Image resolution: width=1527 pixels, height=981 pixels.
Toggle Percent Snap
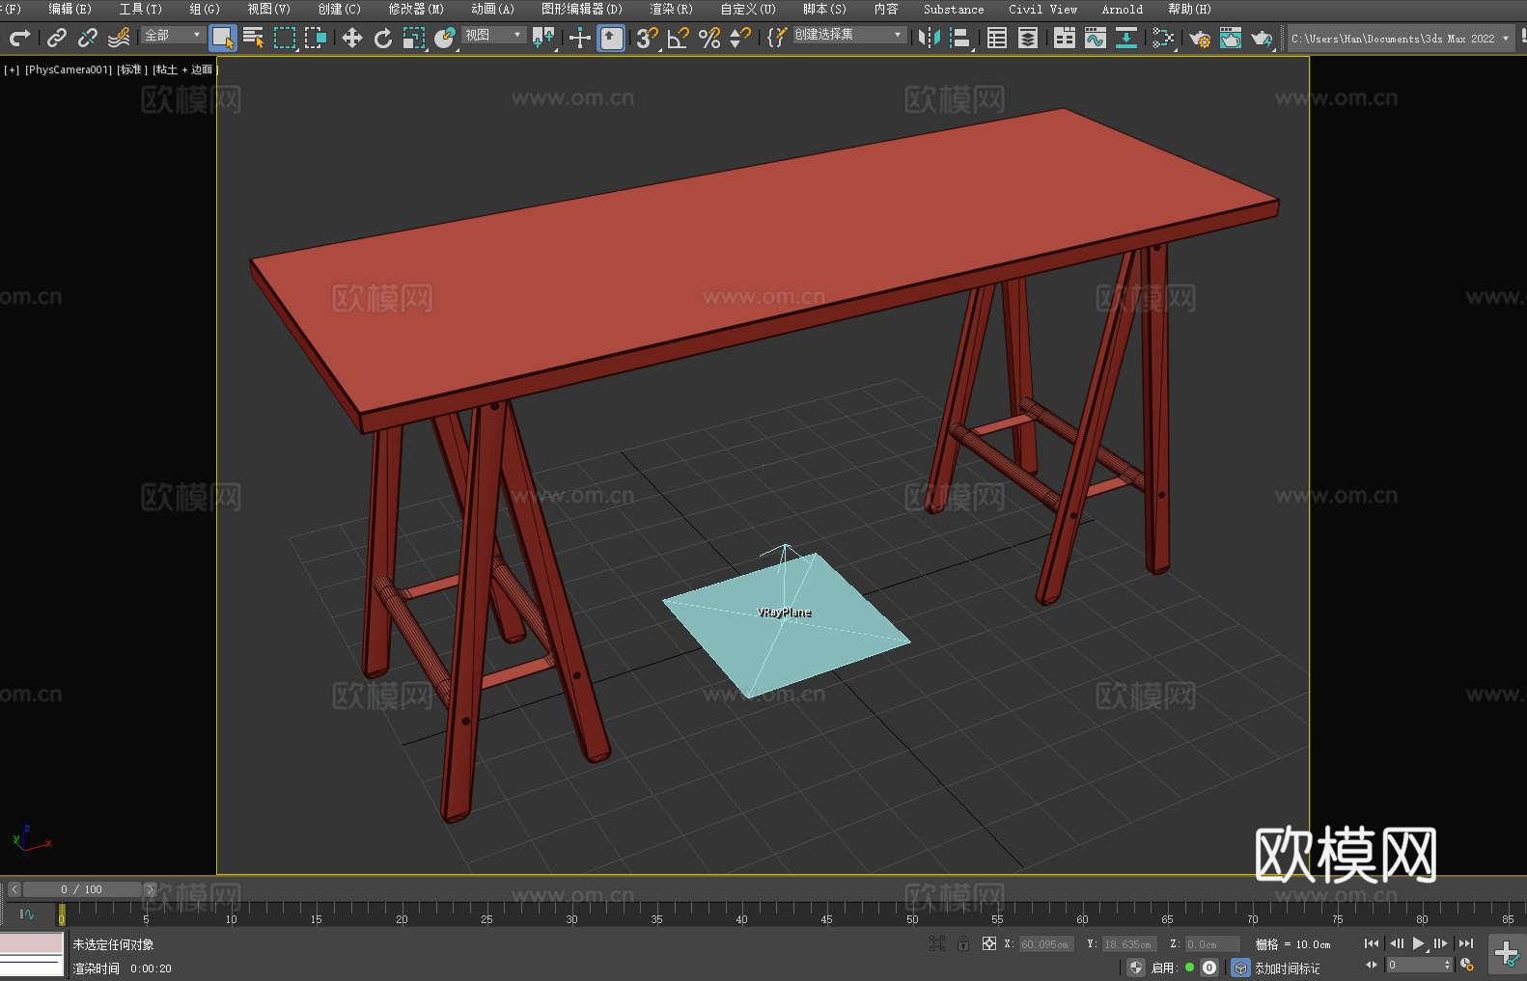(x=709, y=38)
